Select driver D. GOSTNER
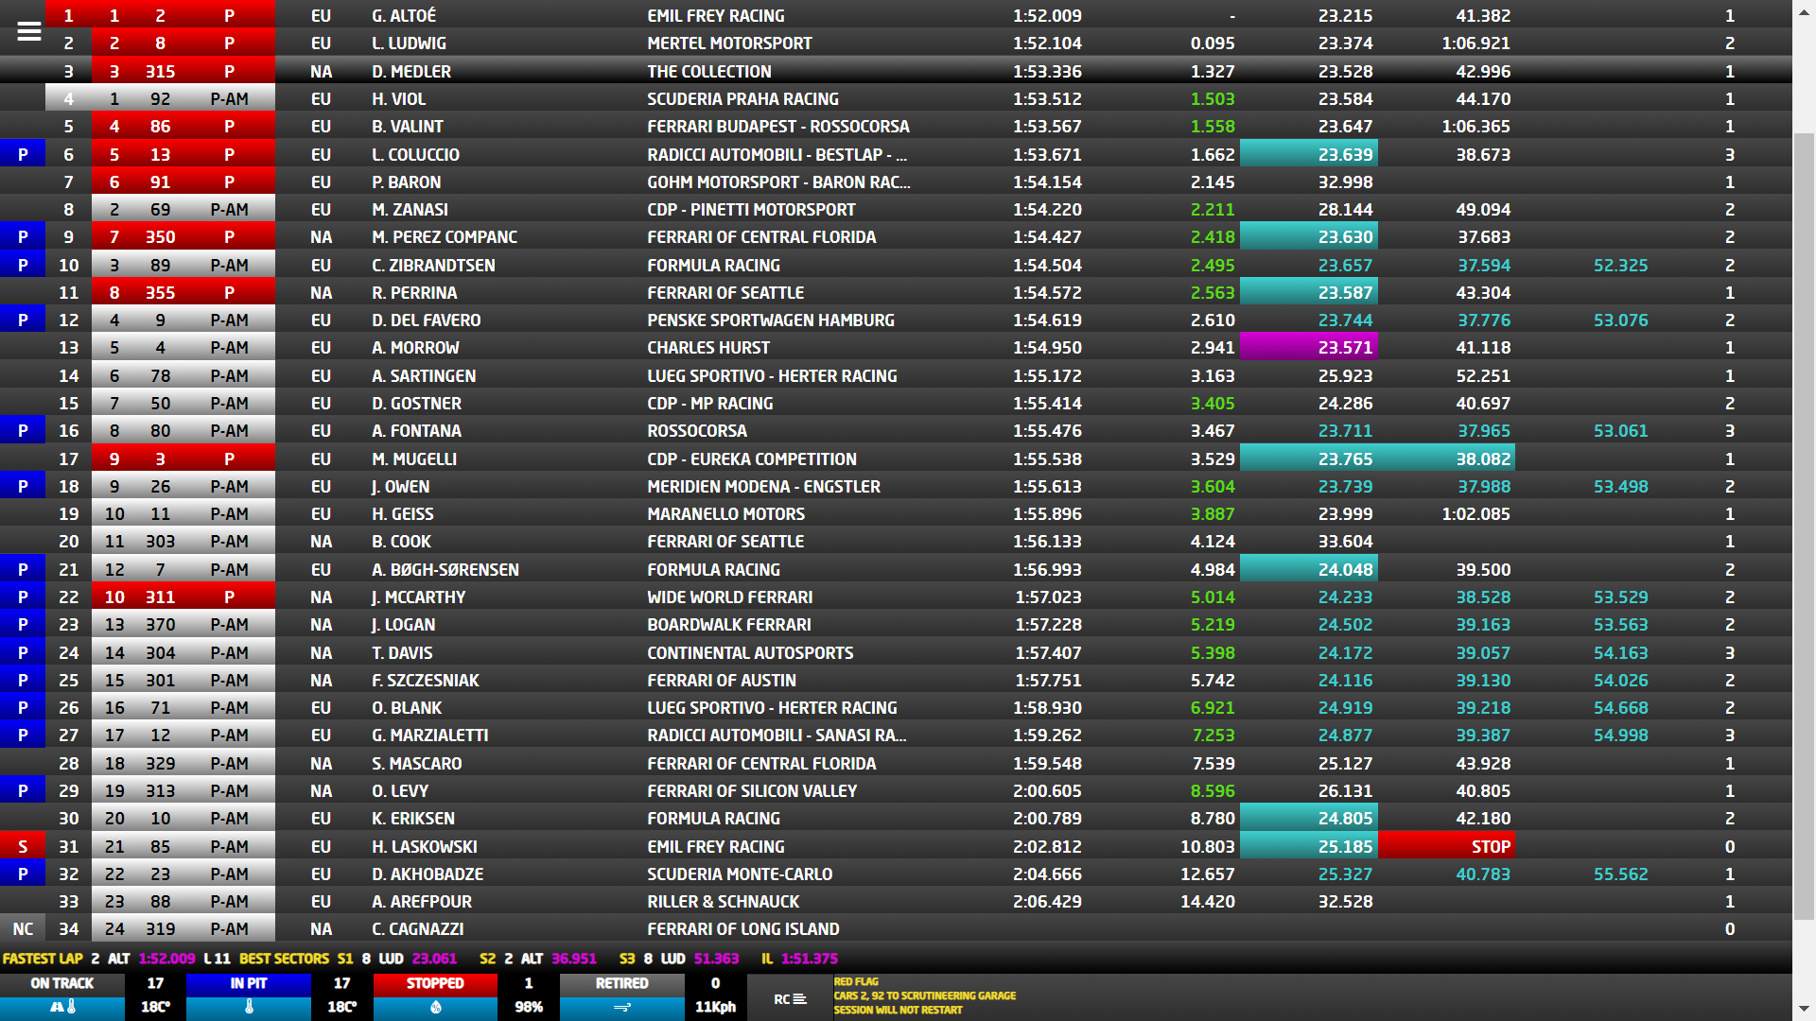1816x1021 pixels. (416, 403)
